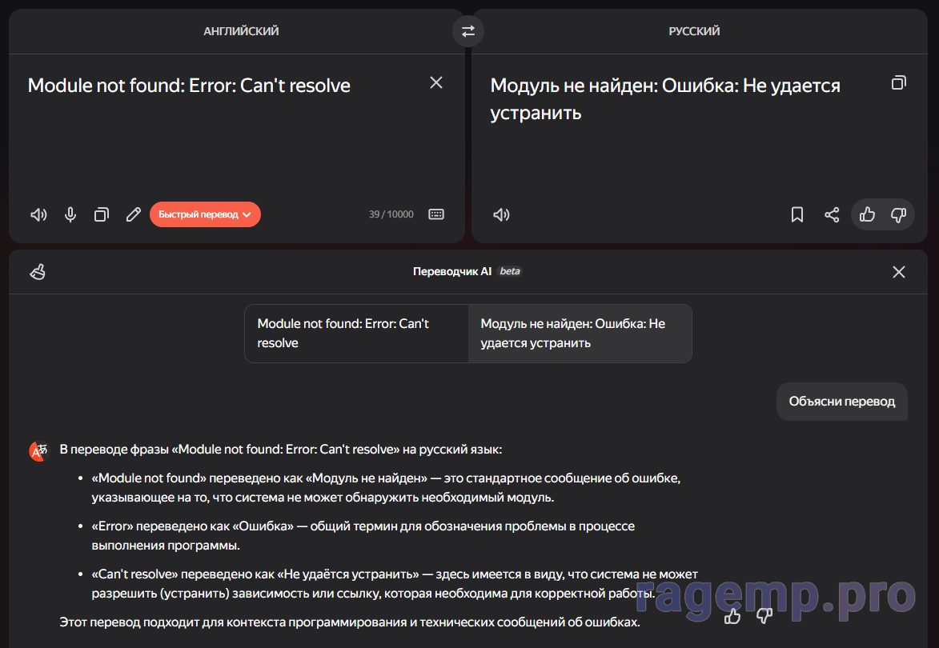Play audio of the English source text
This screenshot has height=648, width=939.
pos(38,214)
